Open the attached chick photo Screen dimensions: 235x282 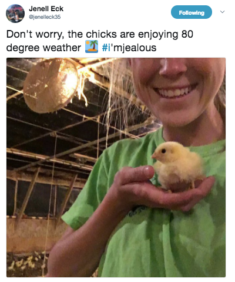[x=116, y=167]
